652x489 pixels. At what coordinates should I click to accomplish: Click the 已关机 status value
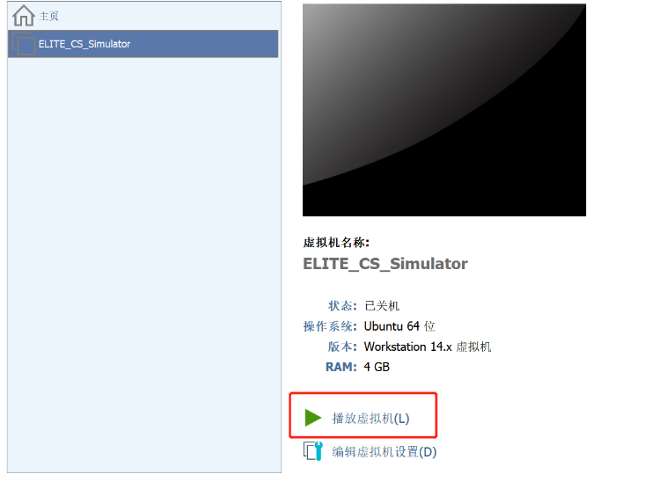(x=382, y=306)
